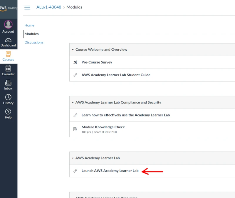Click quiz icon beside Module Knowledge Check
Image resolution: width=235 pixels, height=198 pixels.
click(75, 129)
